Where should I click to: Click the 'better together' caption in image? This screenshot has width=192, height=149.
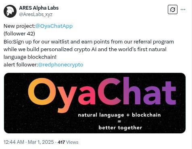pos(120,128)
